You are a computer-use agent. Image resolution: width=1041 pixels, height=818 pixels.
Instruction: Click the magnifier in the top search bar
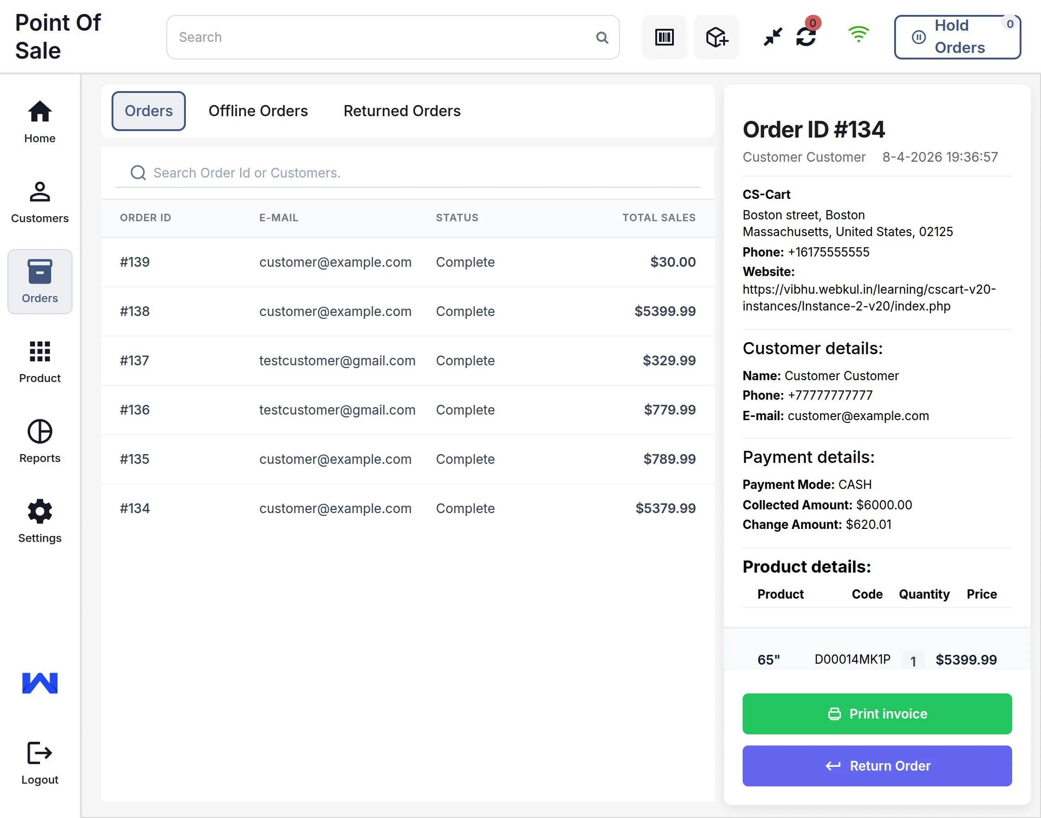click(x=602, y=37)
